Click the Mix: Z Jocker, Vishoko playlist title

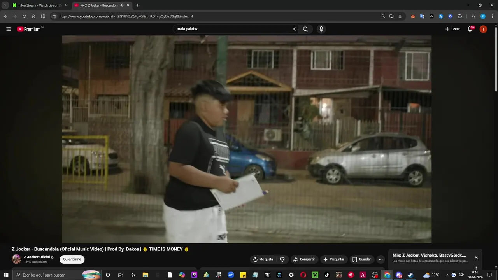429,255
